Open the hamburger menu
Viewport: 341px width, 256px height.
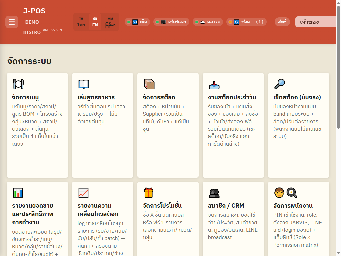pos(12,22)
